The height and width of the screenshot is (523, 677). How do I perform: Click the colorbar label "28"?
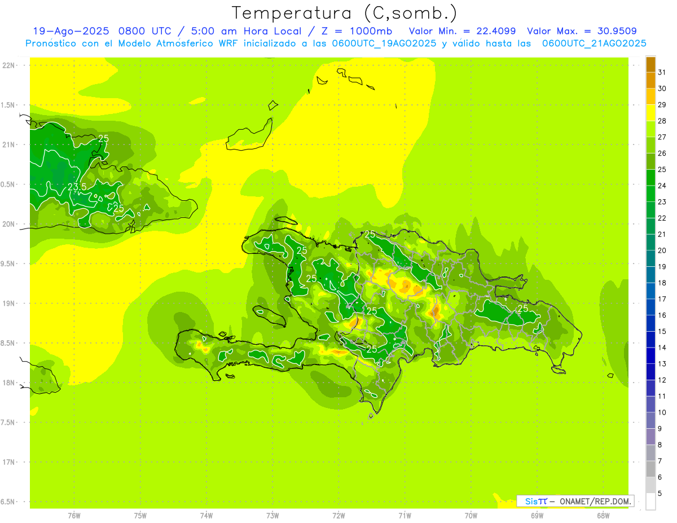pyautogui.click(x=662, y=121)
